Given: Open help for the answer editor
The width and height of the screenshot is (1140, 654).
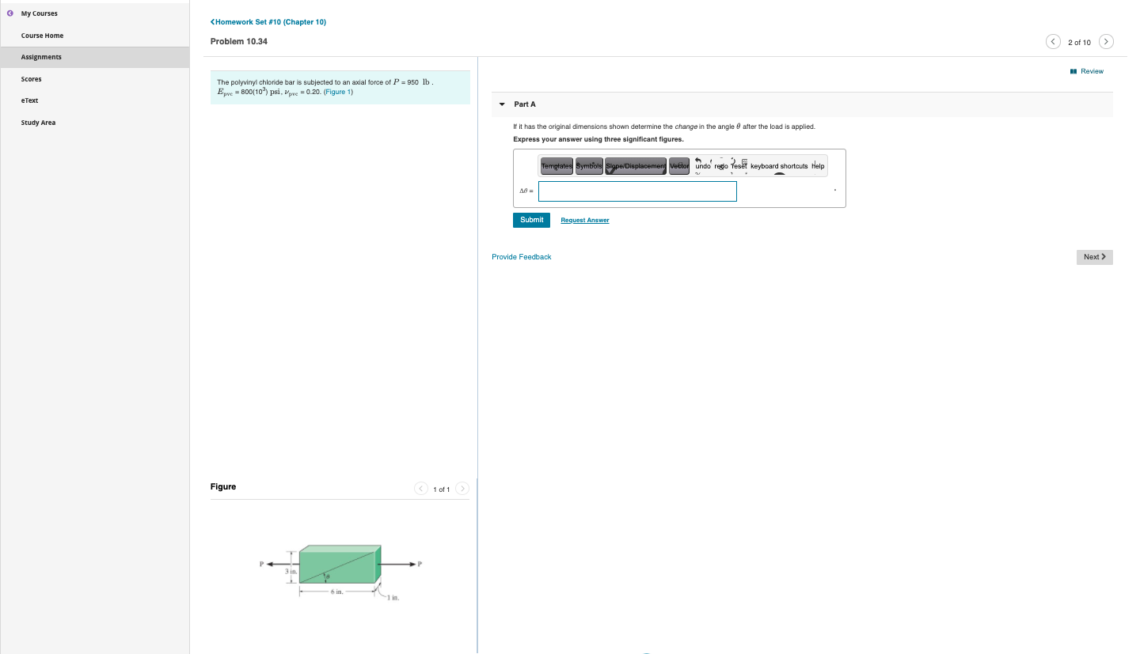Looking at the screenshot, I should tap(818, 166).
